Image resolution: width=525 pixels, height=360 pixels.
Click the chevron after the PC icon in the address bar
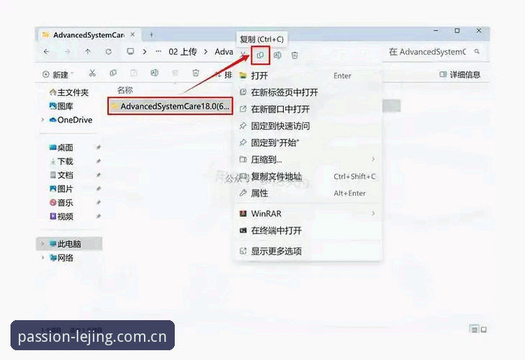tap(145, 52)
